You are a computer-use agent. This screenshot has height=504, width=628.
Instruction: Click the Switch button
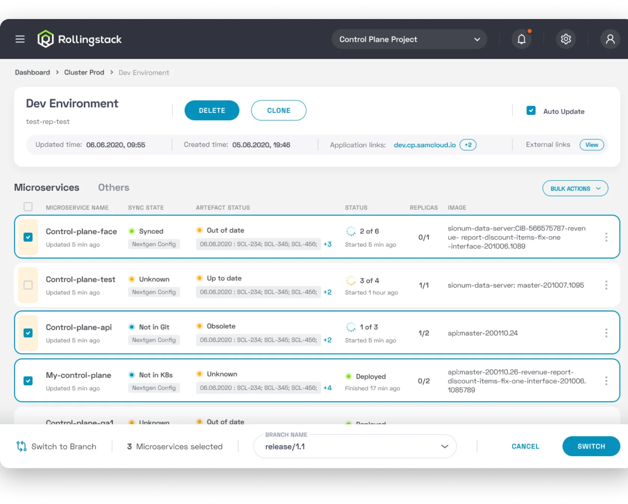(x=591, y=446)
